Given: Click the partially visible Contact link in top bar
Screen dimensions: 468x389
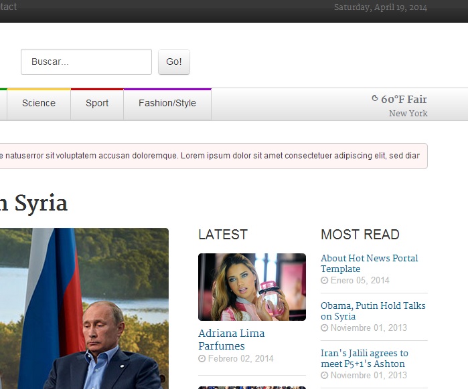Looking at the screenshot, I should tap(8, 7).
